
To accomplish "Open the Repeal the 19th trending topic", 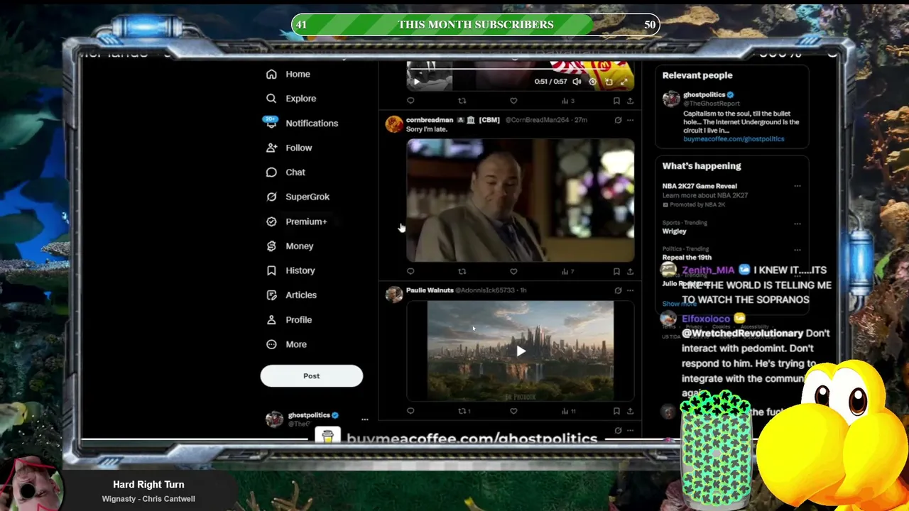I will tap(687, 257).
